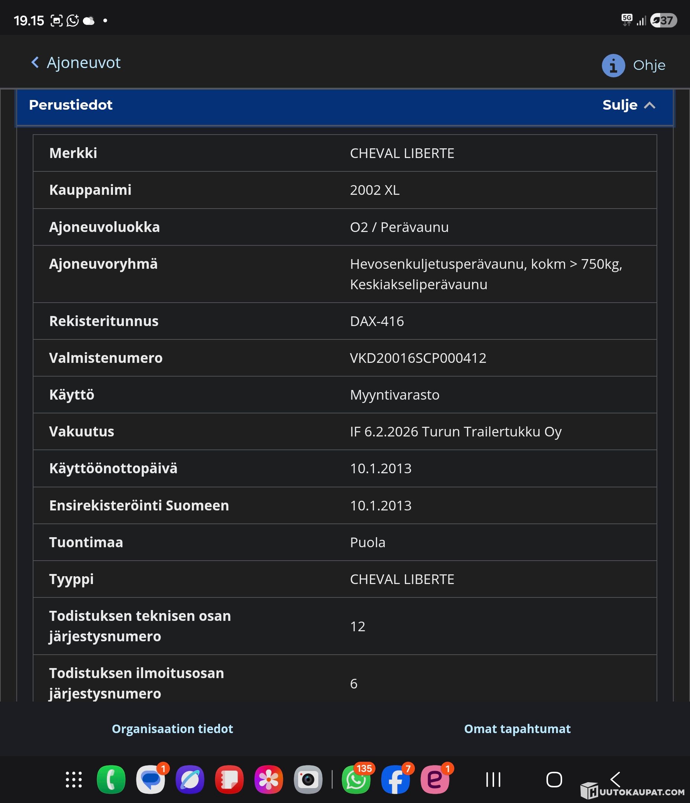Image resolution: width=690 pixels, height=803 pixels.
Task: Open WhatsApp with 135 unread
Action: pyautogui.click(x=356, y=779)
